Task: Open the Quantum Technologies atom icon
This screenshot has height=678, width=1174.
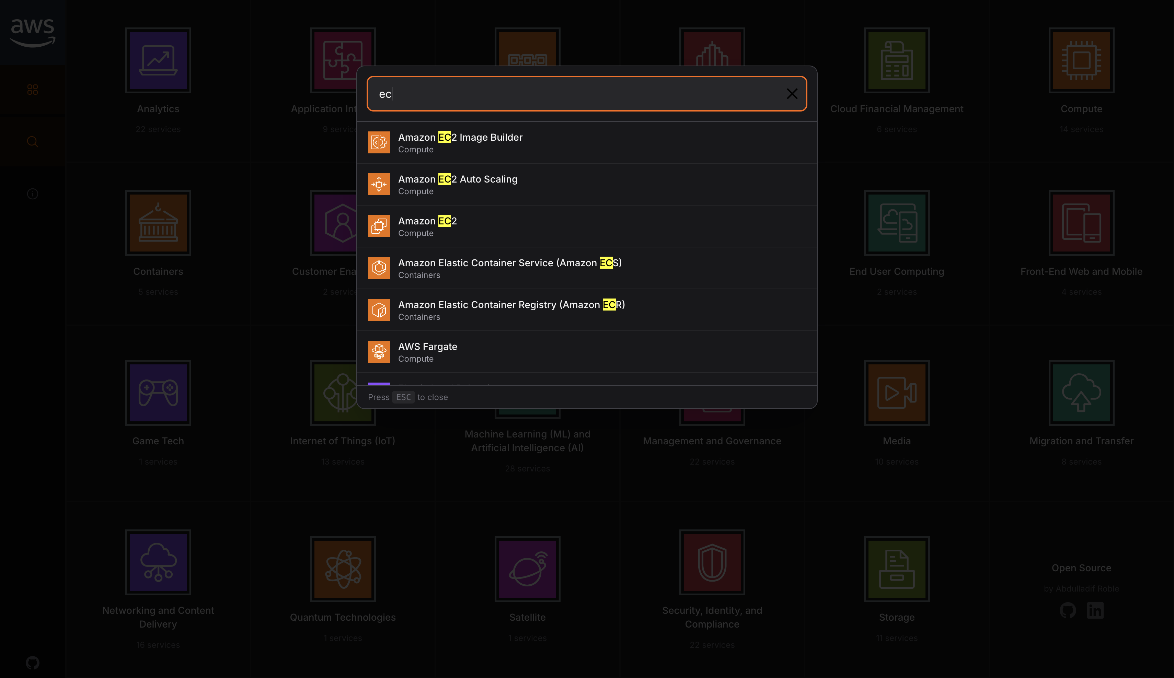Action: point(343,569)
